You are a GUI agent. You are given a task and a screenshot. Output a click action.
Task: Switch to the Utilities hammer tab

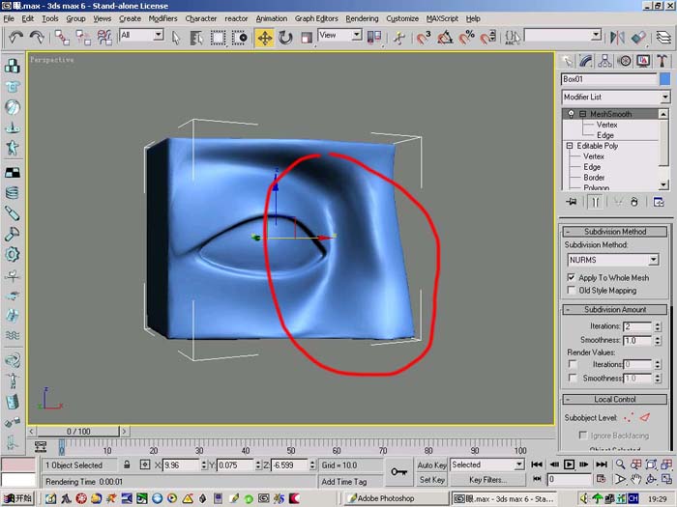pos(662,61)
